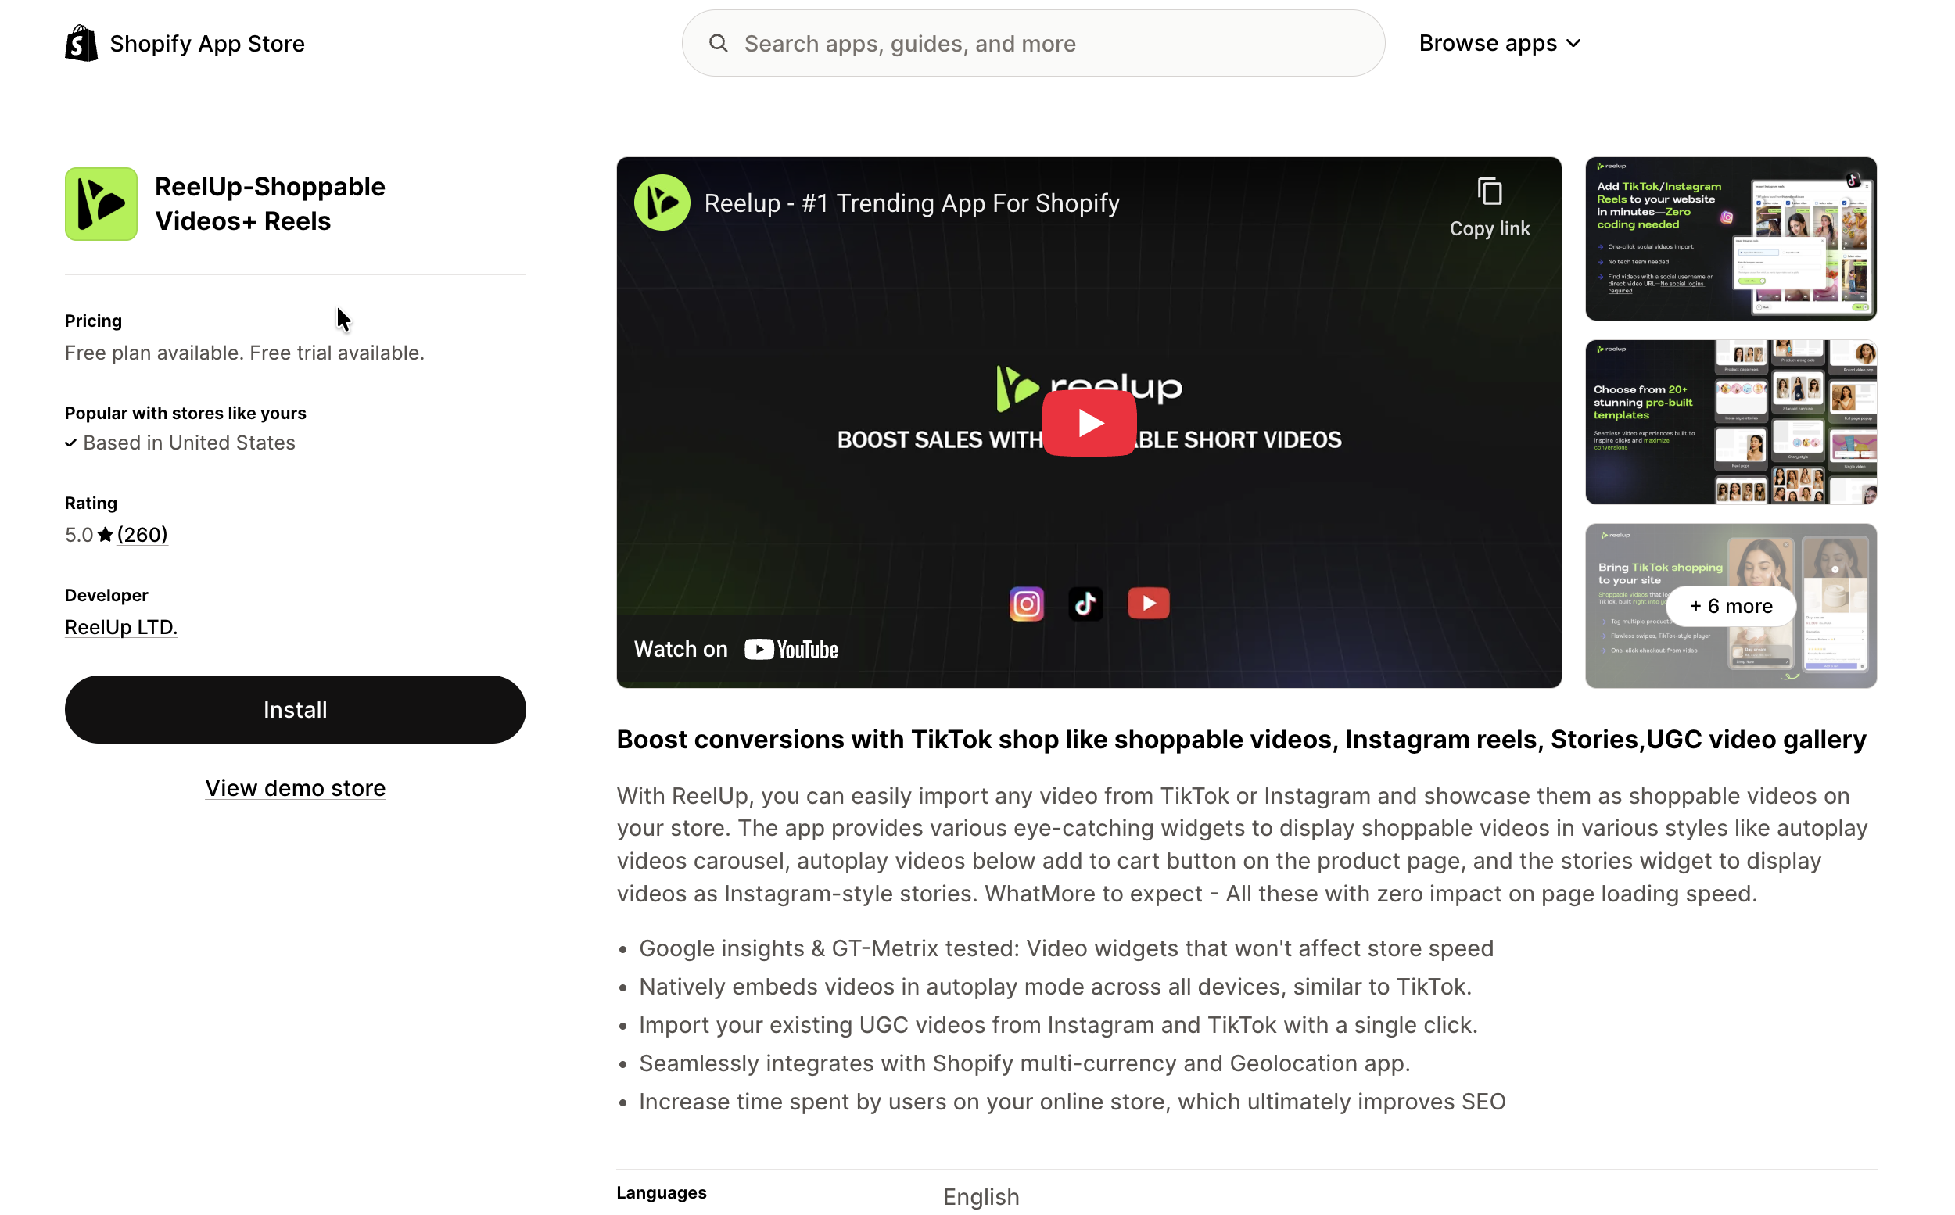Click the + 6 more images button
Image resolution: width=1955 pixels, height=1215 pixels.
coord(1730,606)
